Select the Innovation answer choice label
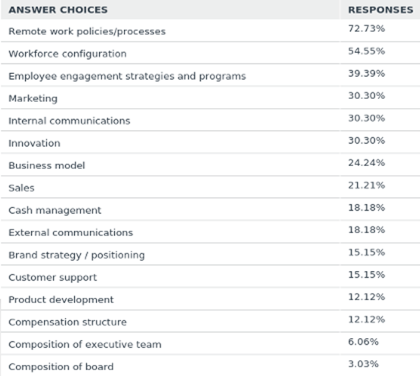The image size is (420, 376). [34, 143]
